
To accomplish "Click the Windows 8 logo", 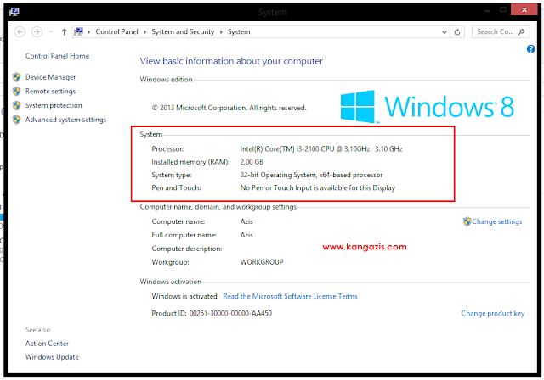I will (x=427, y=107).
